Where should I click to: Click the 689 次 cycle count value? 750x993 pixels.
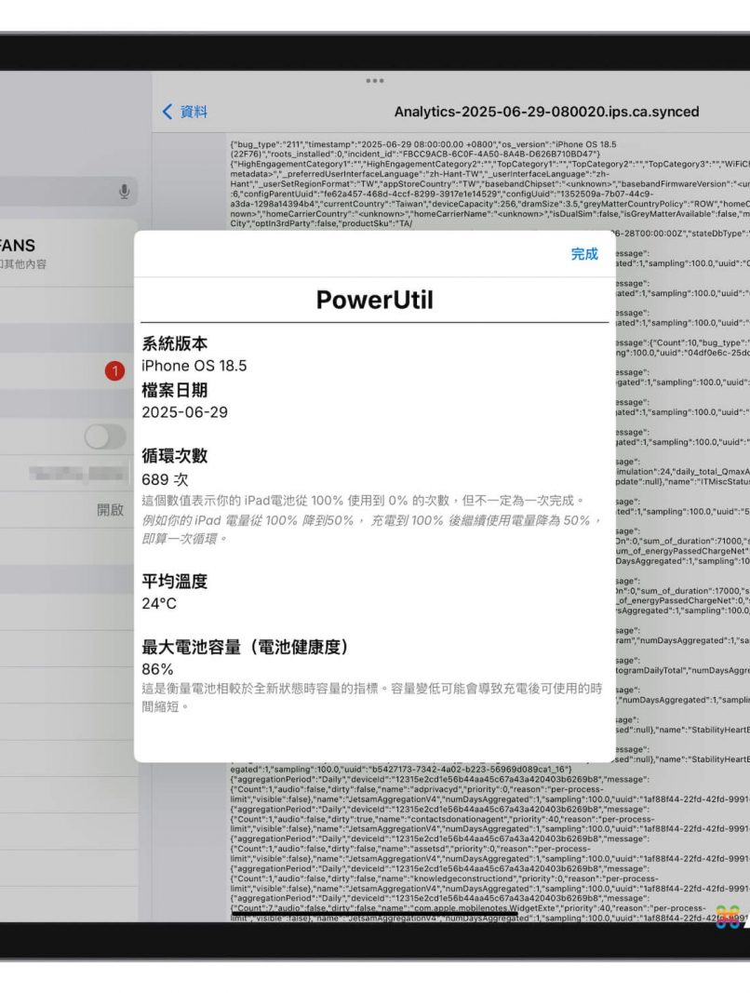[167, 480]
